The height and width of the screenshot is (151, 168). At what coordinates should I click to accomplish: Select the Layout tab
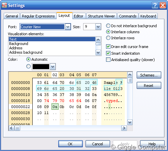pos(64,15)
